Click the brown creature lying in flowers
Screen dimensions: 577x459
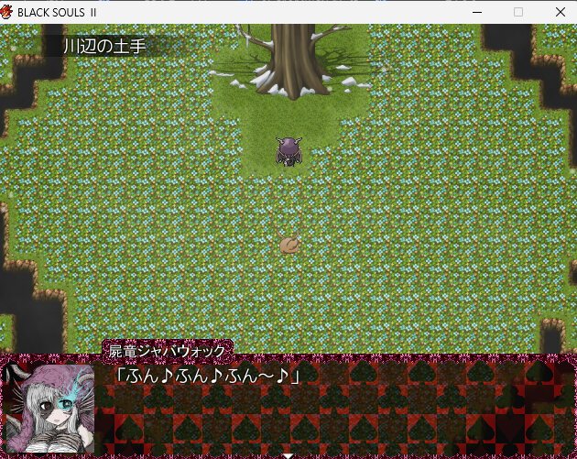[288, 244]
